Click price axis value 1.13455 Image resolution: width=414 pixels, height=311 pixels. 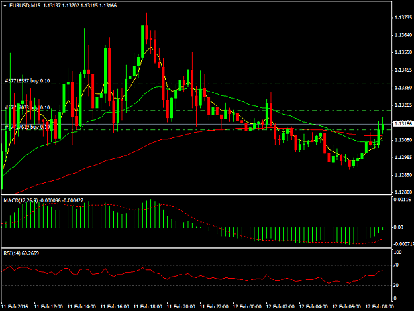point(403,70)
